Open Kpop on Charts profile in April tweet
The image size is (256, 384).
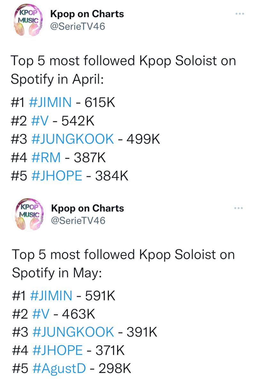click(x=87, y=14)
